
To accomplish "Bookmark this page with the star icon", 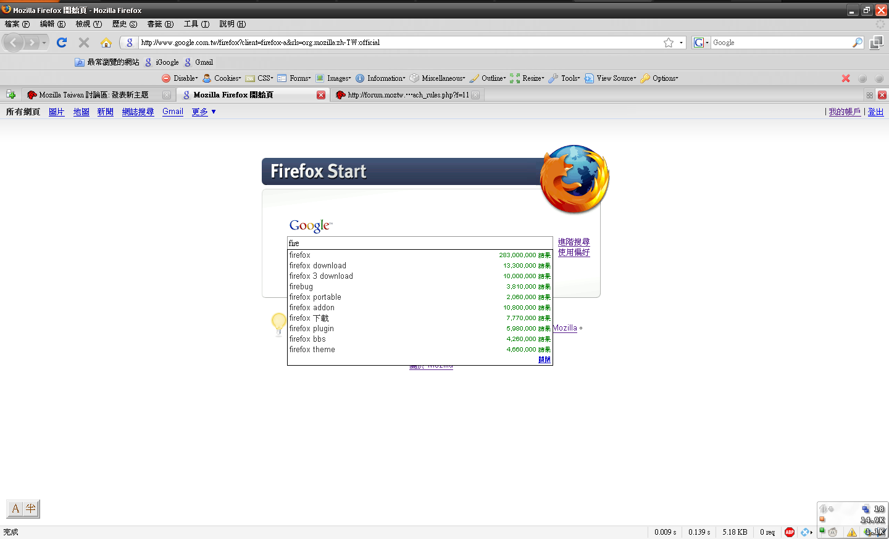I will tap(669, 43).
